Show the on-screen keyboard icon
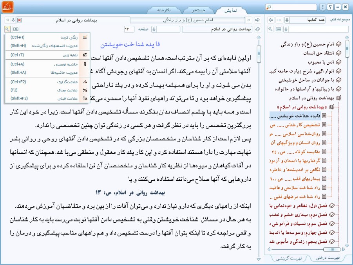The width and height of the screenshot is (353, 265). pos(279,29)
